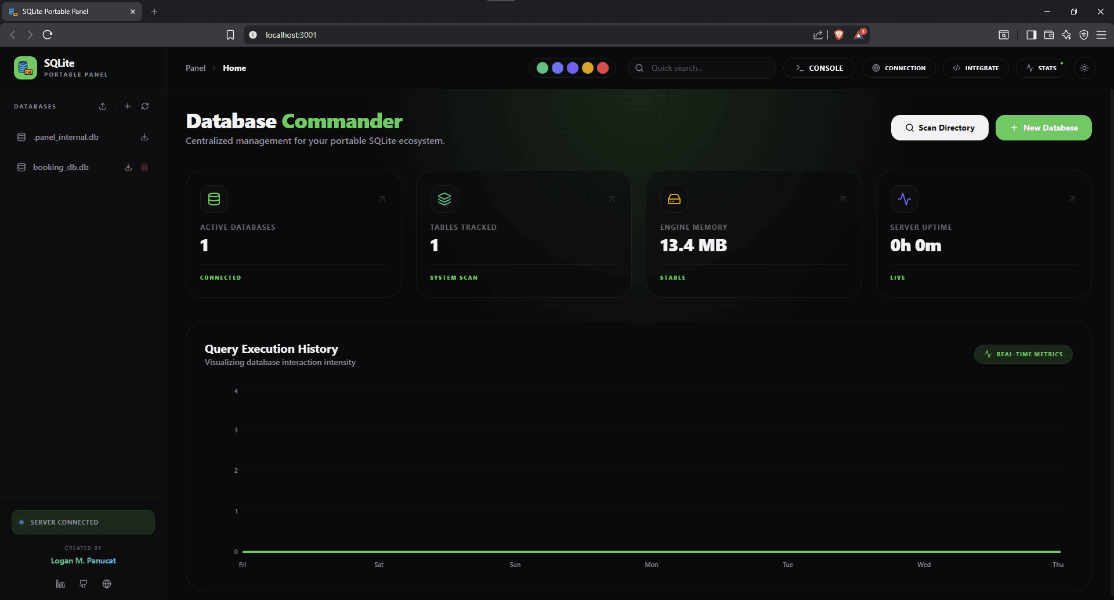Enable Real-Time Metrics on the query history chart
Image resolution: width=1114 pixels, height=600 pixels.
[x=1023, y=354]
